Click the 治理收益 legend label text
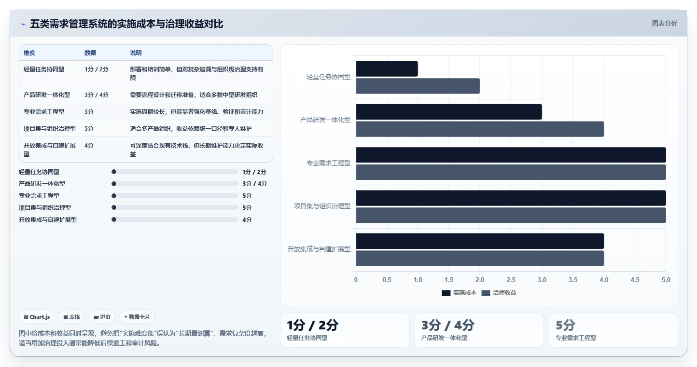This screenshot has width=697, height=367. coord(504,293)
